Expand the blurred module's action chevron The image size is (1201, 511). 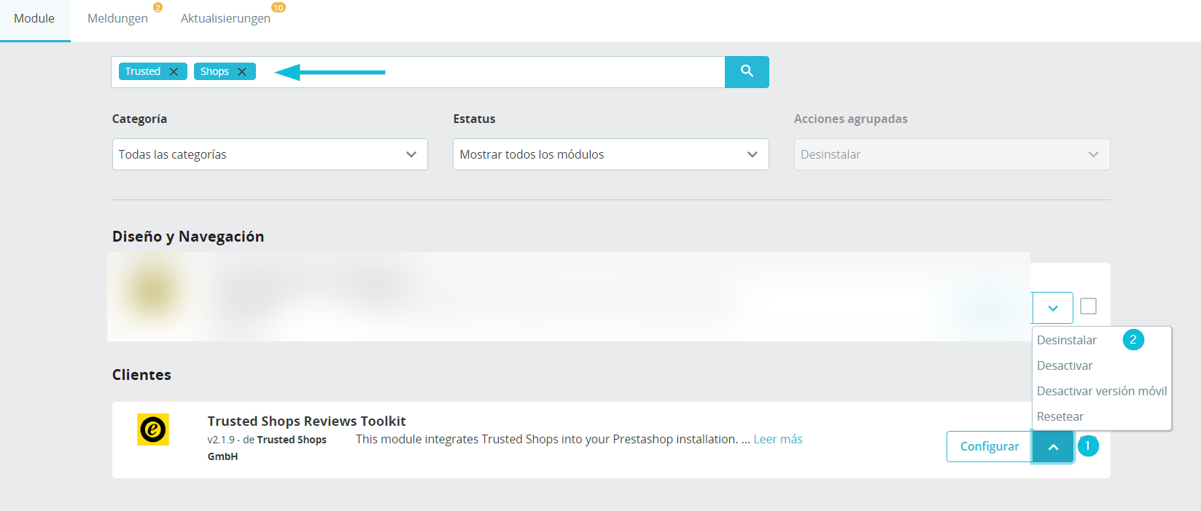pos(1053,308)
